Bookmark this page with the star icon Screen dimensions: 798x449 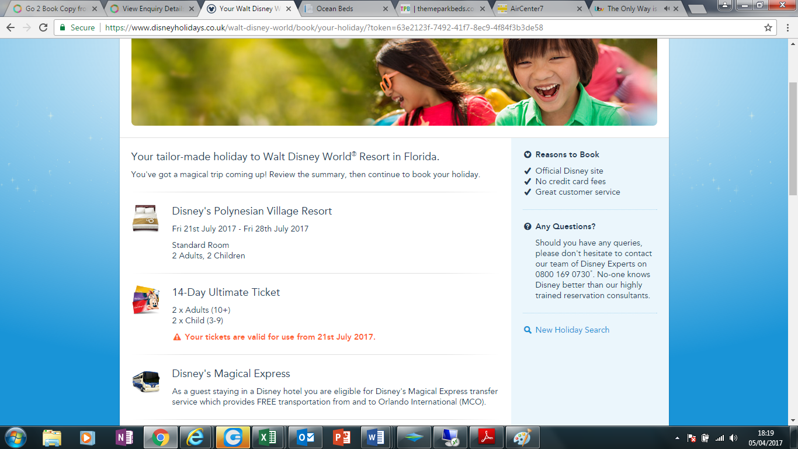click(768, 27)
